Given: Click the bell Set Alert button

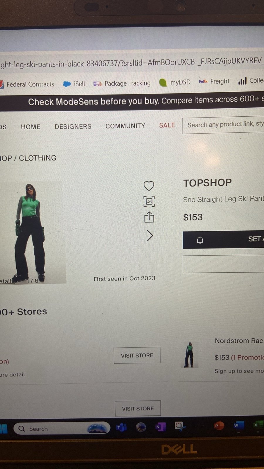Looking at the screenshot, I should coord(224,240).
